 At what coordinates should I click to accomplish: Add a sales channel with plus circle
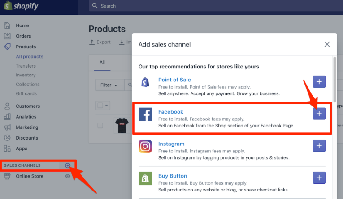click(68, 165)
